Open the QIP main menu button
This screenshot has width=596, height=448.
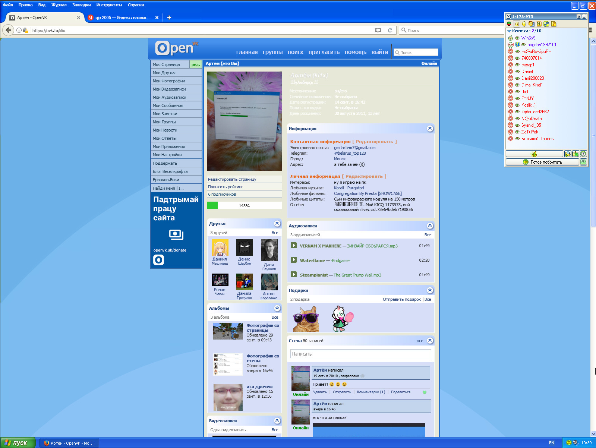[x=534, y=154]
